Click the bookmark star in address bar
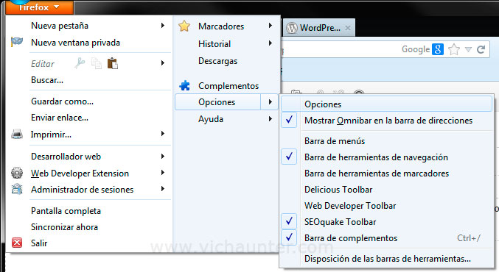The height and width of the screenshot is (272, 499). [x=454, y=49]
